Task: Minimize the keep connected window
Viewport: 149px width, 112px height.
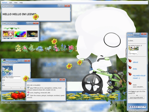Action: click(x=19, y=61)
